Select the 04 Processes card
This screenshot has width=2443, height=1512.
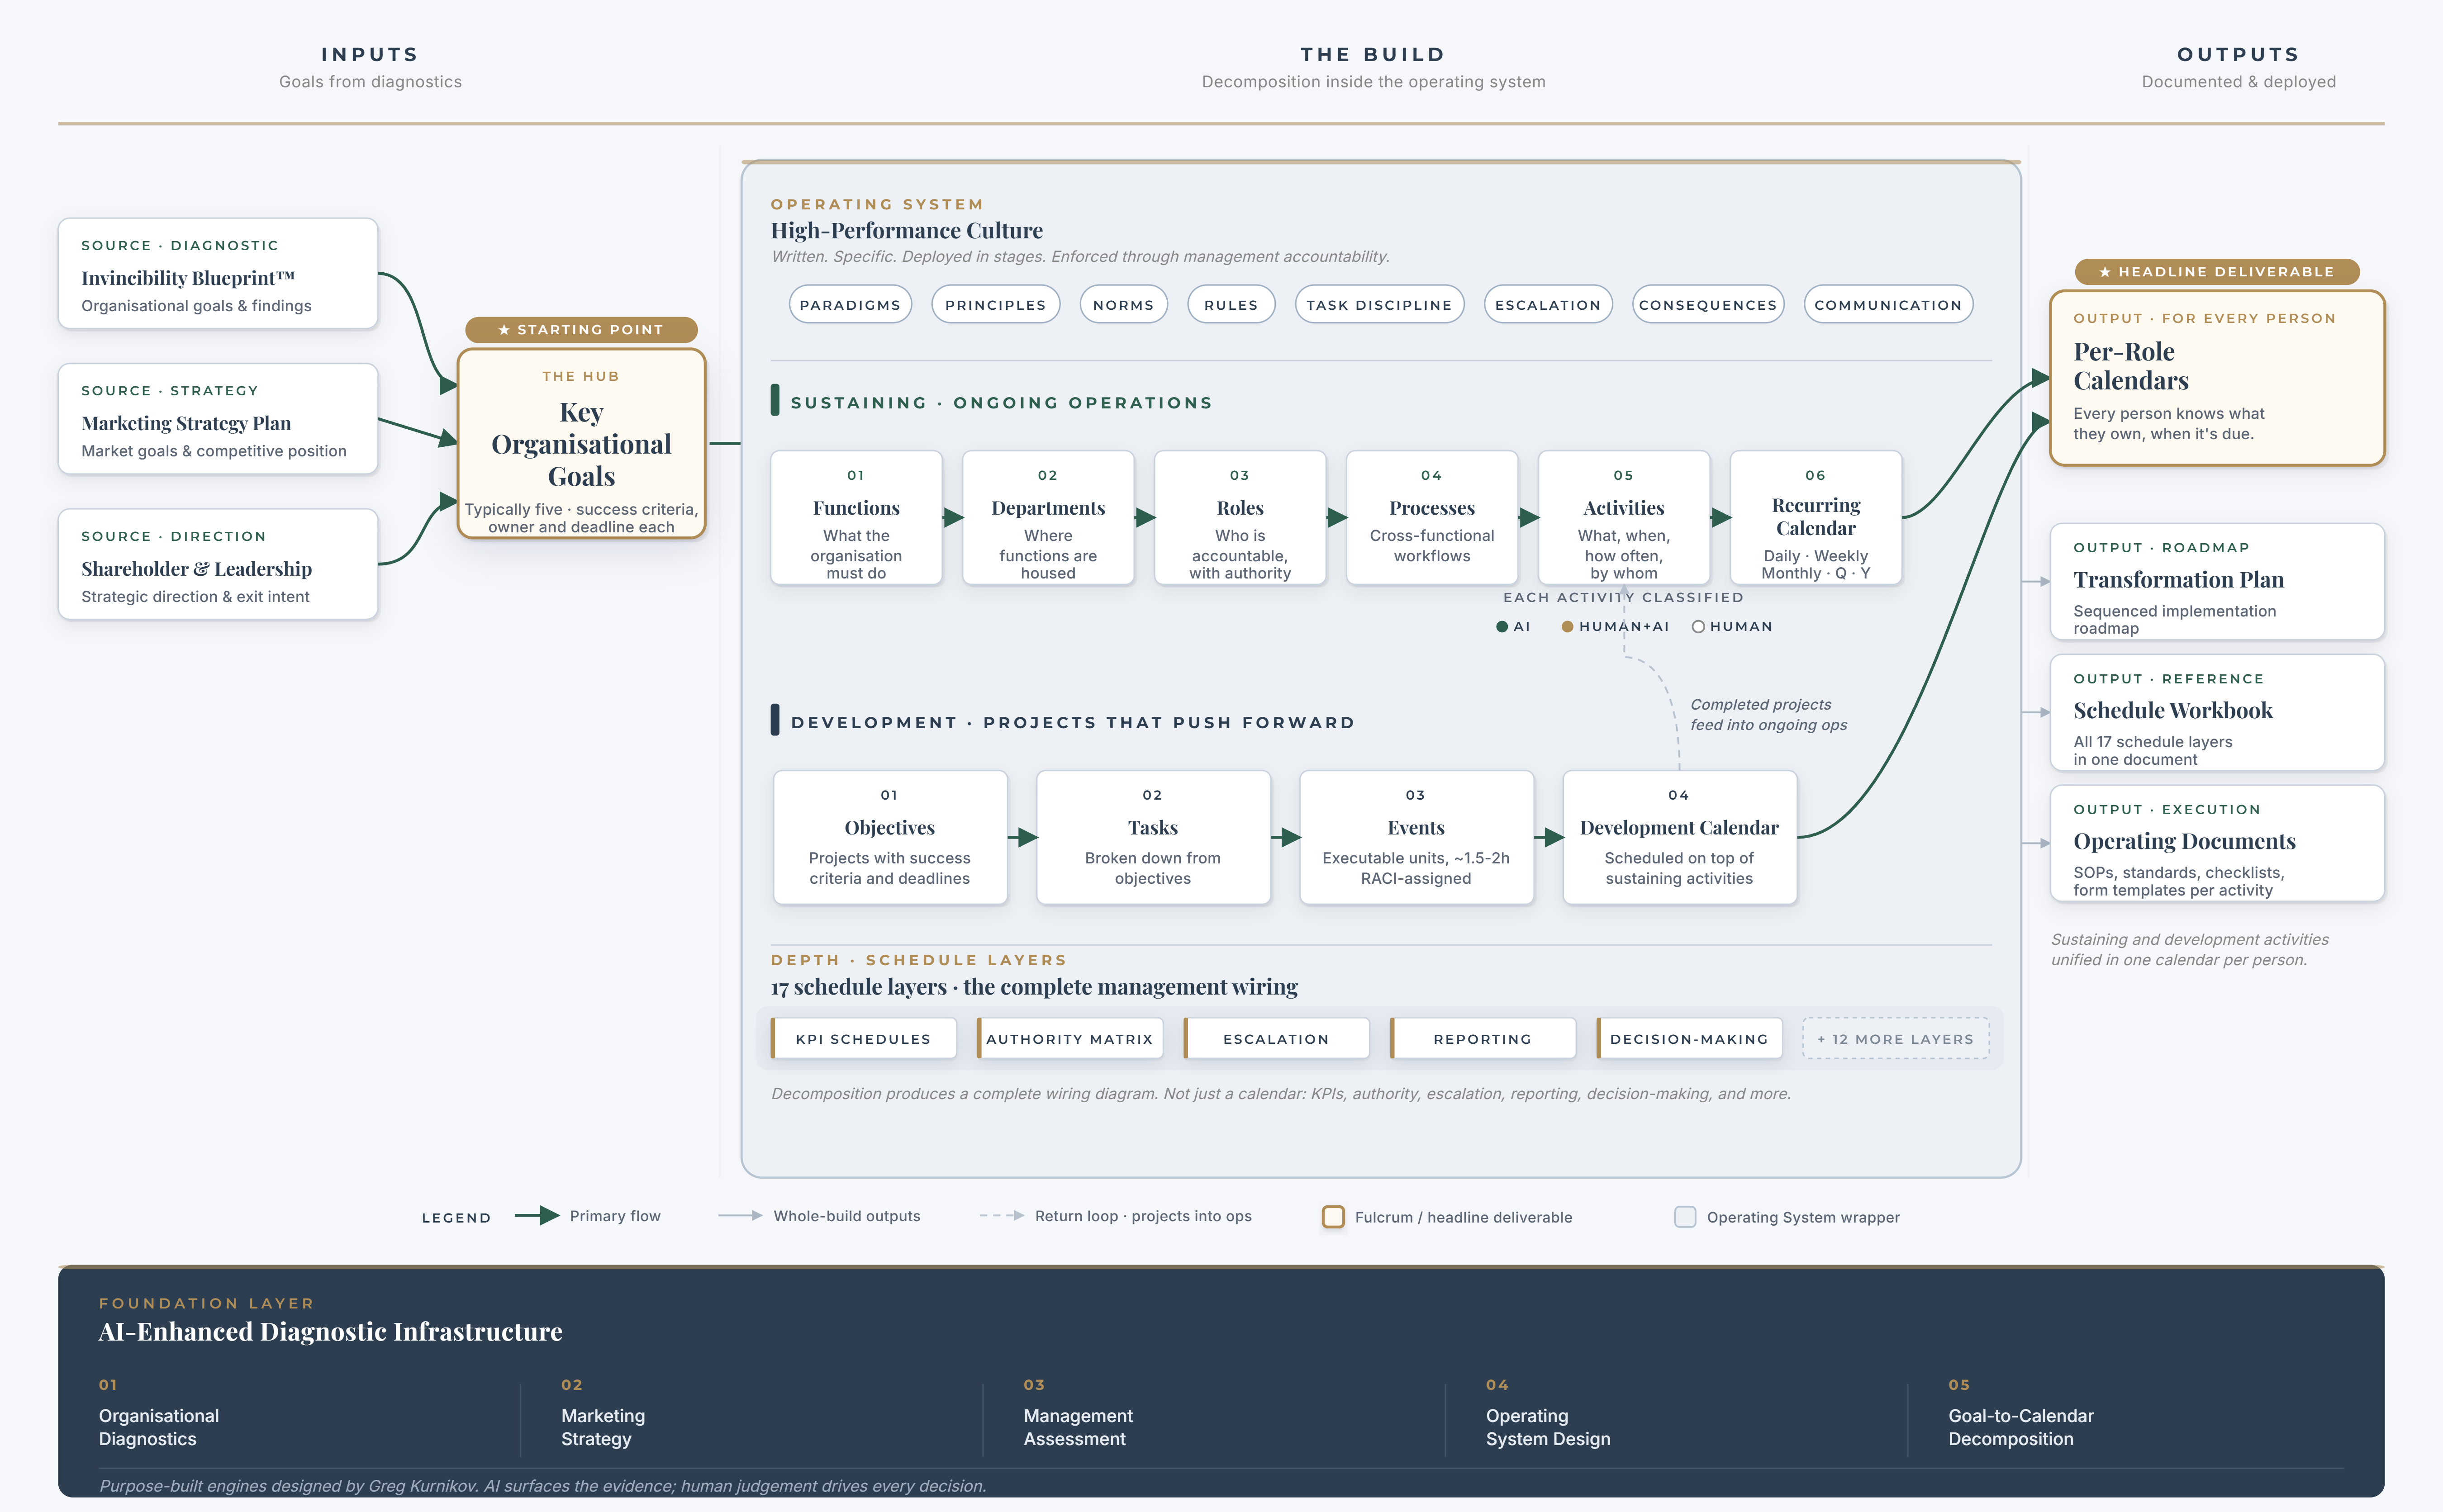click(x=1432, y=518)
